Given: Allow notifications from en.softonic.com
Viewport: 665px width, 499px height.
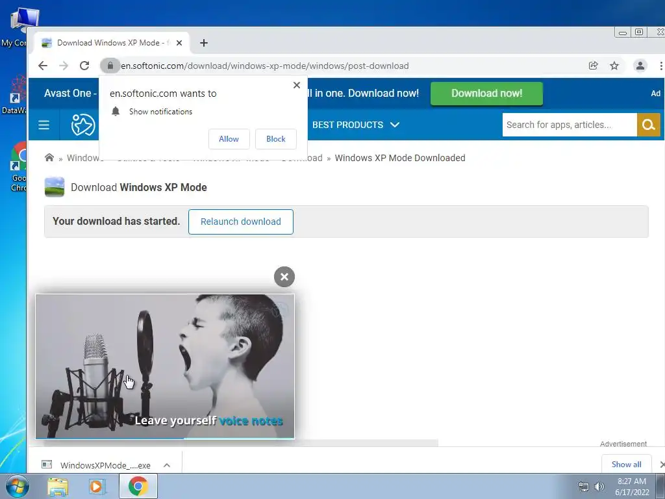Looking at the screenshot, I should 229,139.
